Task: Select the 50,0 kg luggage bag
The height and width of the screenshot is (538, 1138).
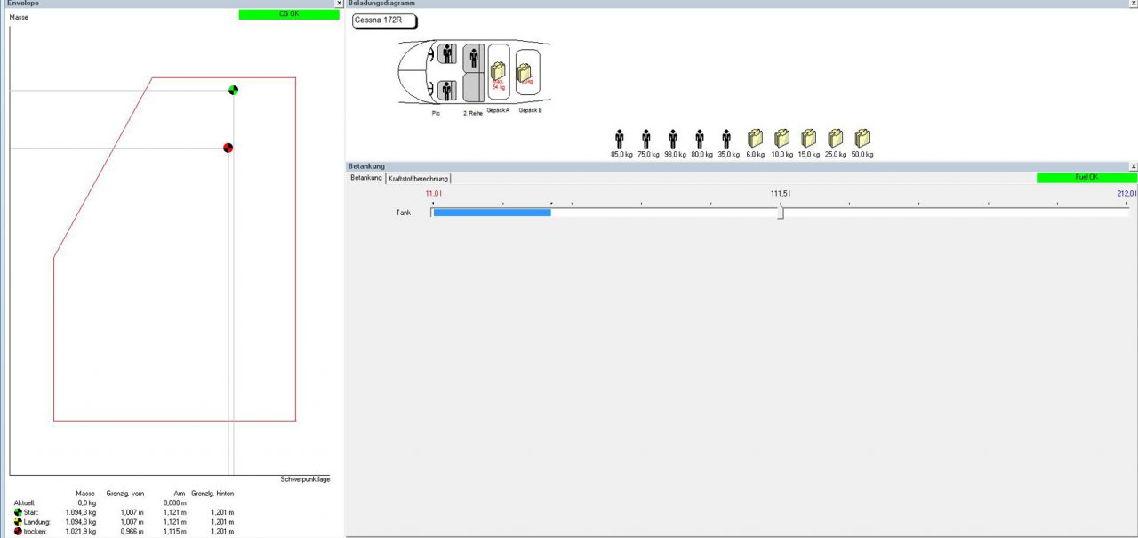Action: click(862, 139)
